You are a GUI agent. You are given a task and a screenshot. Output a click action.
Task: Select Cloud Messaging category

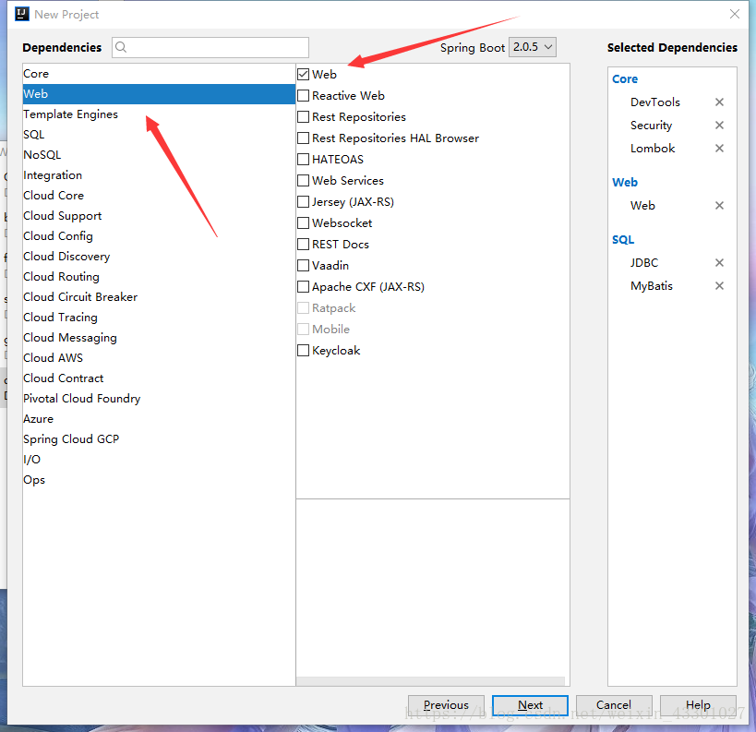[159, 338]
